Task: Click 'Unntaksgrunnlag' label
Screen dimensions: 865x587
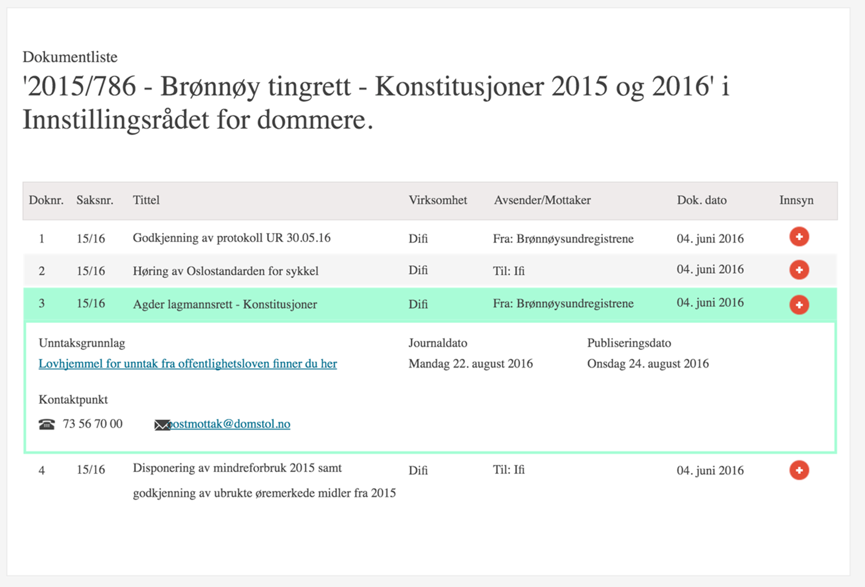Action: 82,343
